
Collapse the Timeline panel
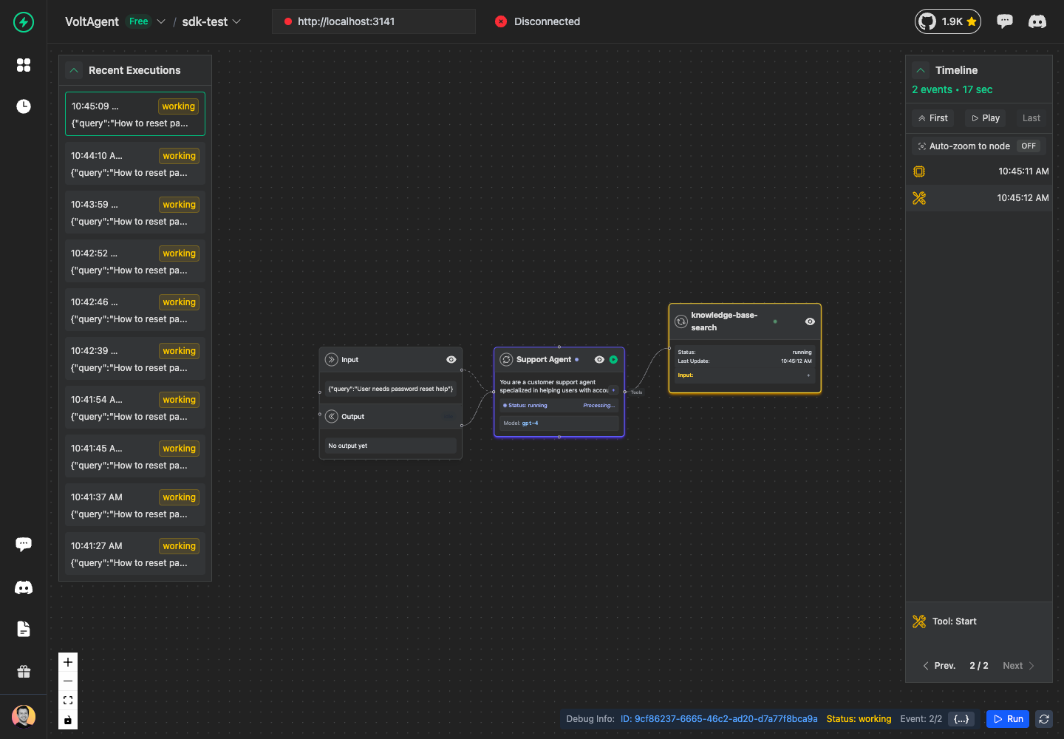921,70
